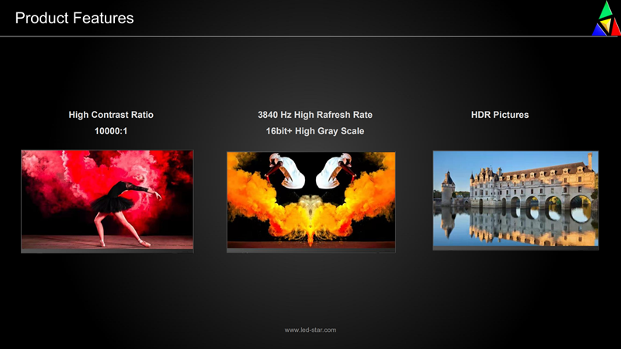
Task: Click '3840 Hz High Rafresh Rate' text
Action: pos(315,115)
